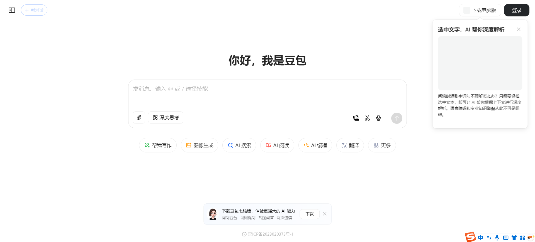Open the IME soft keyboard icon
The height and width of the screenshot is (242, 535).
506,238
